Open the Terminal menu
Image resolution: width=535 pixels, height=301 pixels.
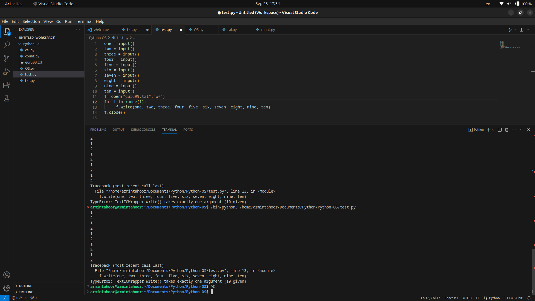point(84,21)
